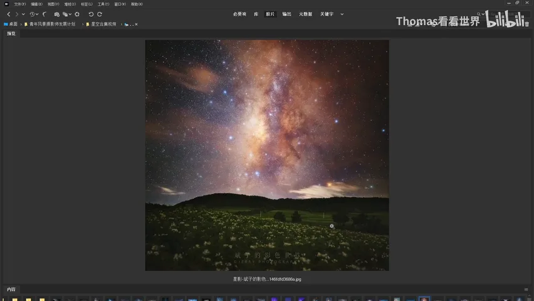This screenshot has height=301, width=534.
Task: Rotate image counterclockwise
Action: coord(91,14)
